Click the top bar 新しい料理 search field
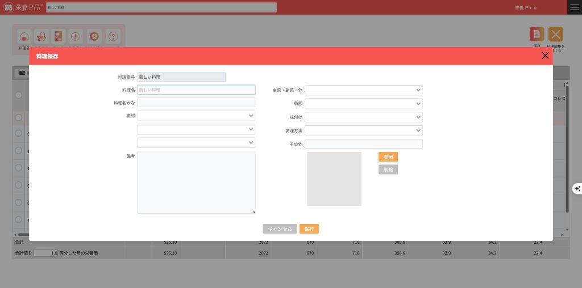This screenshot has height=288, width=582. coord(161,7)
